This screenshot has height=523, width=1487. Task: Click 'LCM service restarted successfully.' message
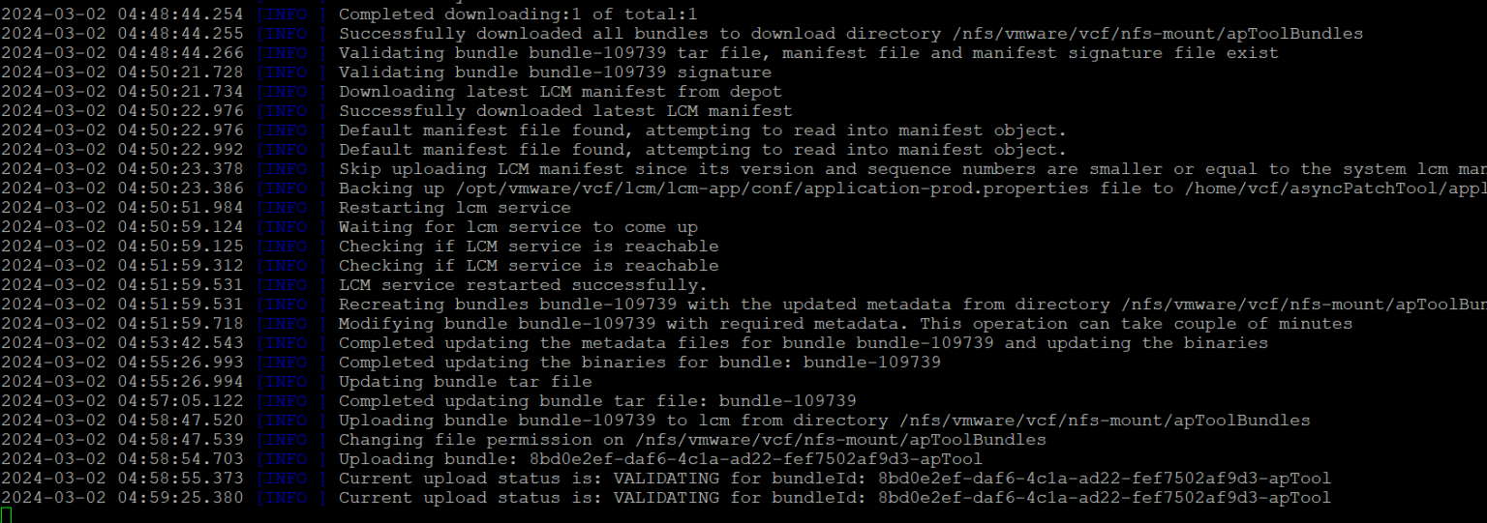523,285
